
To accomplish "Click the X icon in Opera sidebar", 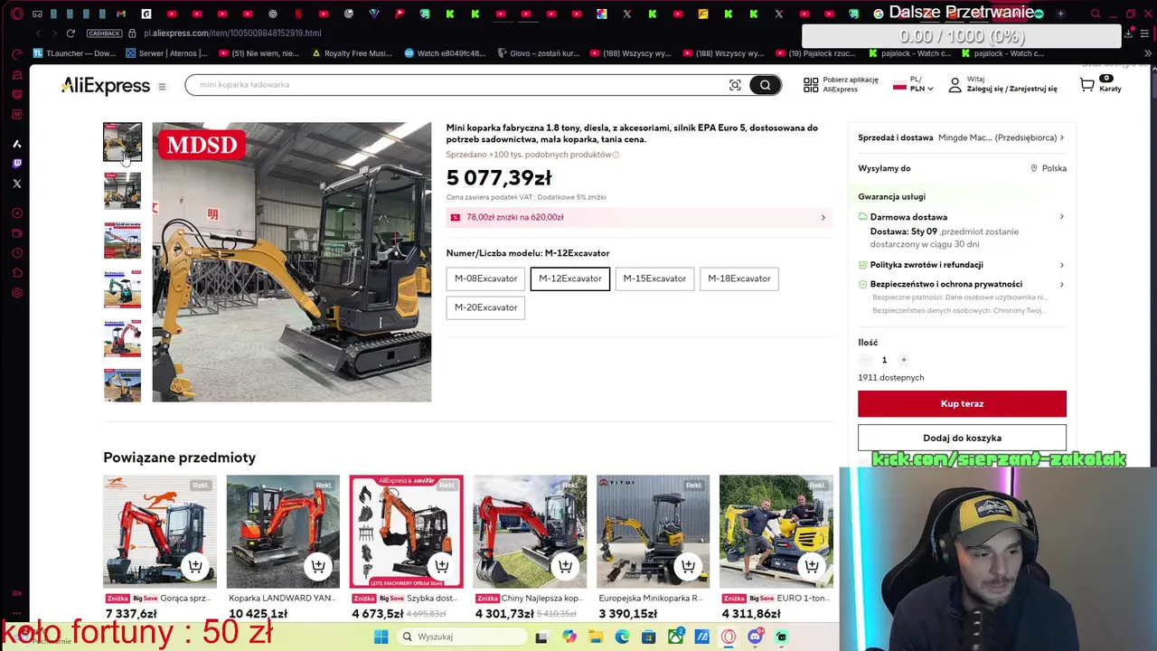I will click(16, 184).
